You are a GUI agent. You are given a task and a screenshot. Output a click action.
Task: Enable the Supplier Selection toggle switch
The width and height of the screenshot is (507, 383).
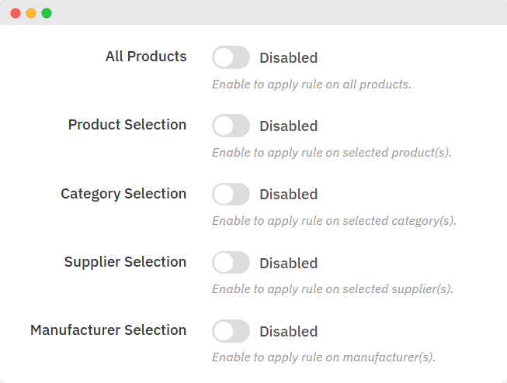pos(231,263)
